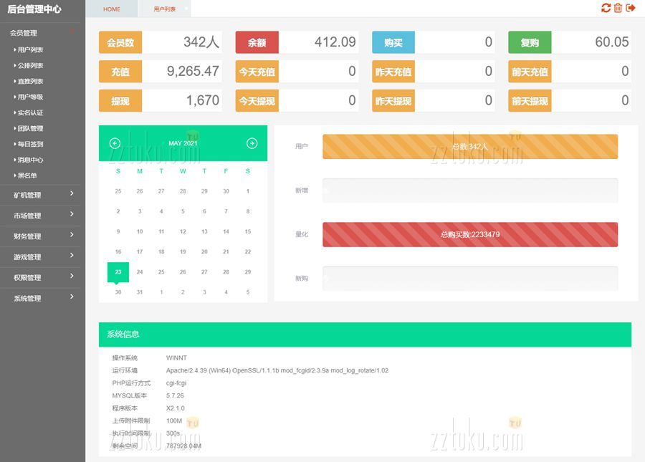The image size is (645, 462).
Task: Expand the 财务管理 sidebar menu
Action: [42, 236]
